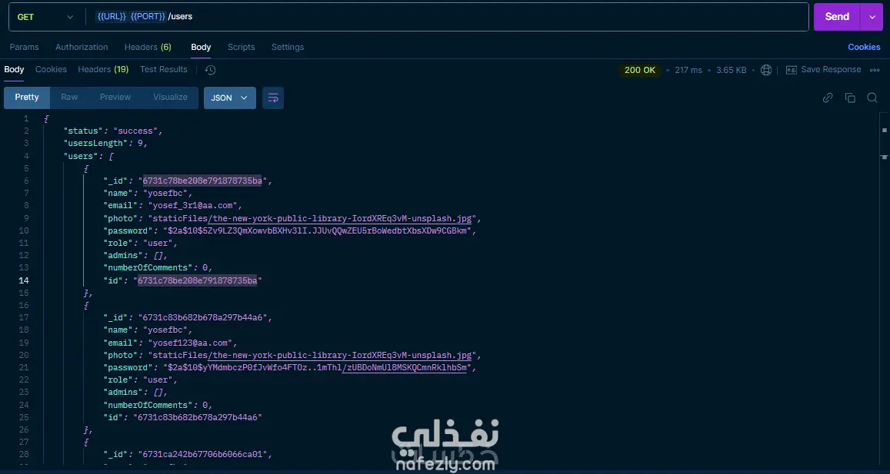Click the {{PORT}} variable in address bar

click(x=148, y=16)
